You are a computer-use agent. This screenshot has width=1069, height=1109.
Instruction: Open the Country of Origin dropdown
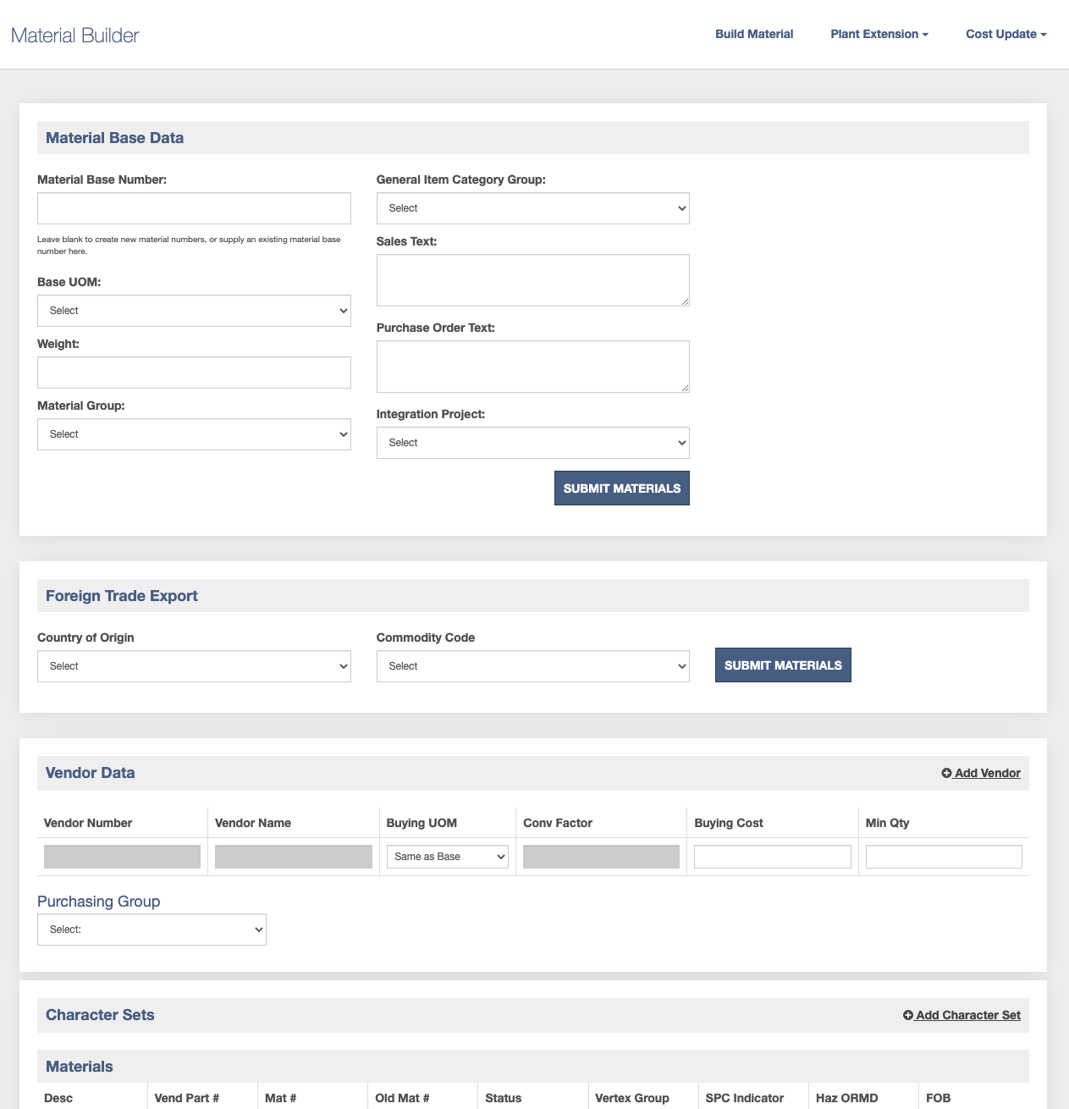pos(194,666)
